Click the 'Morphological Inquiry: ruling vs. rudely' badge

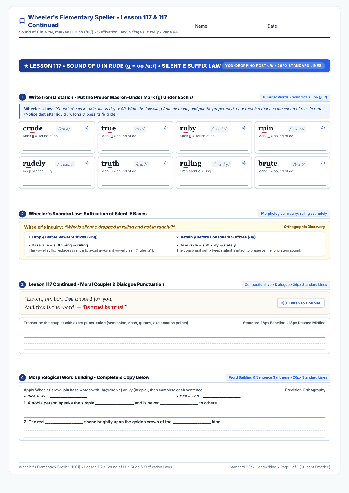(x=294, y=214)
